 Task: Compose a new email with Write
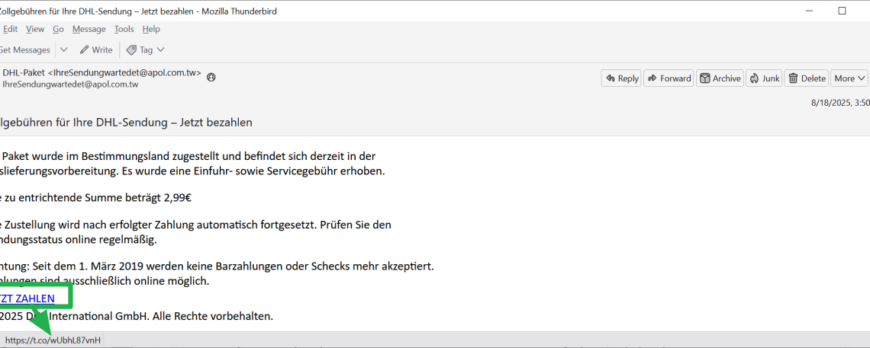point(95,49)
